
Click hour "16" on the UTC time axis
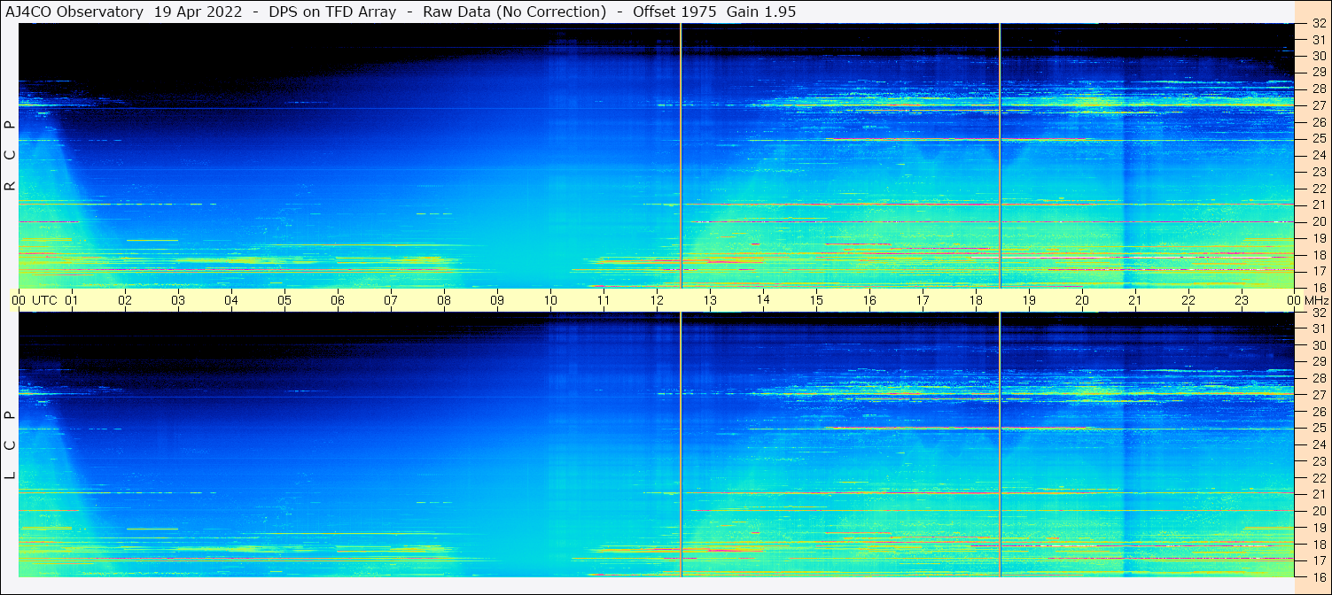pyautogui.click(x=869, y=300)
